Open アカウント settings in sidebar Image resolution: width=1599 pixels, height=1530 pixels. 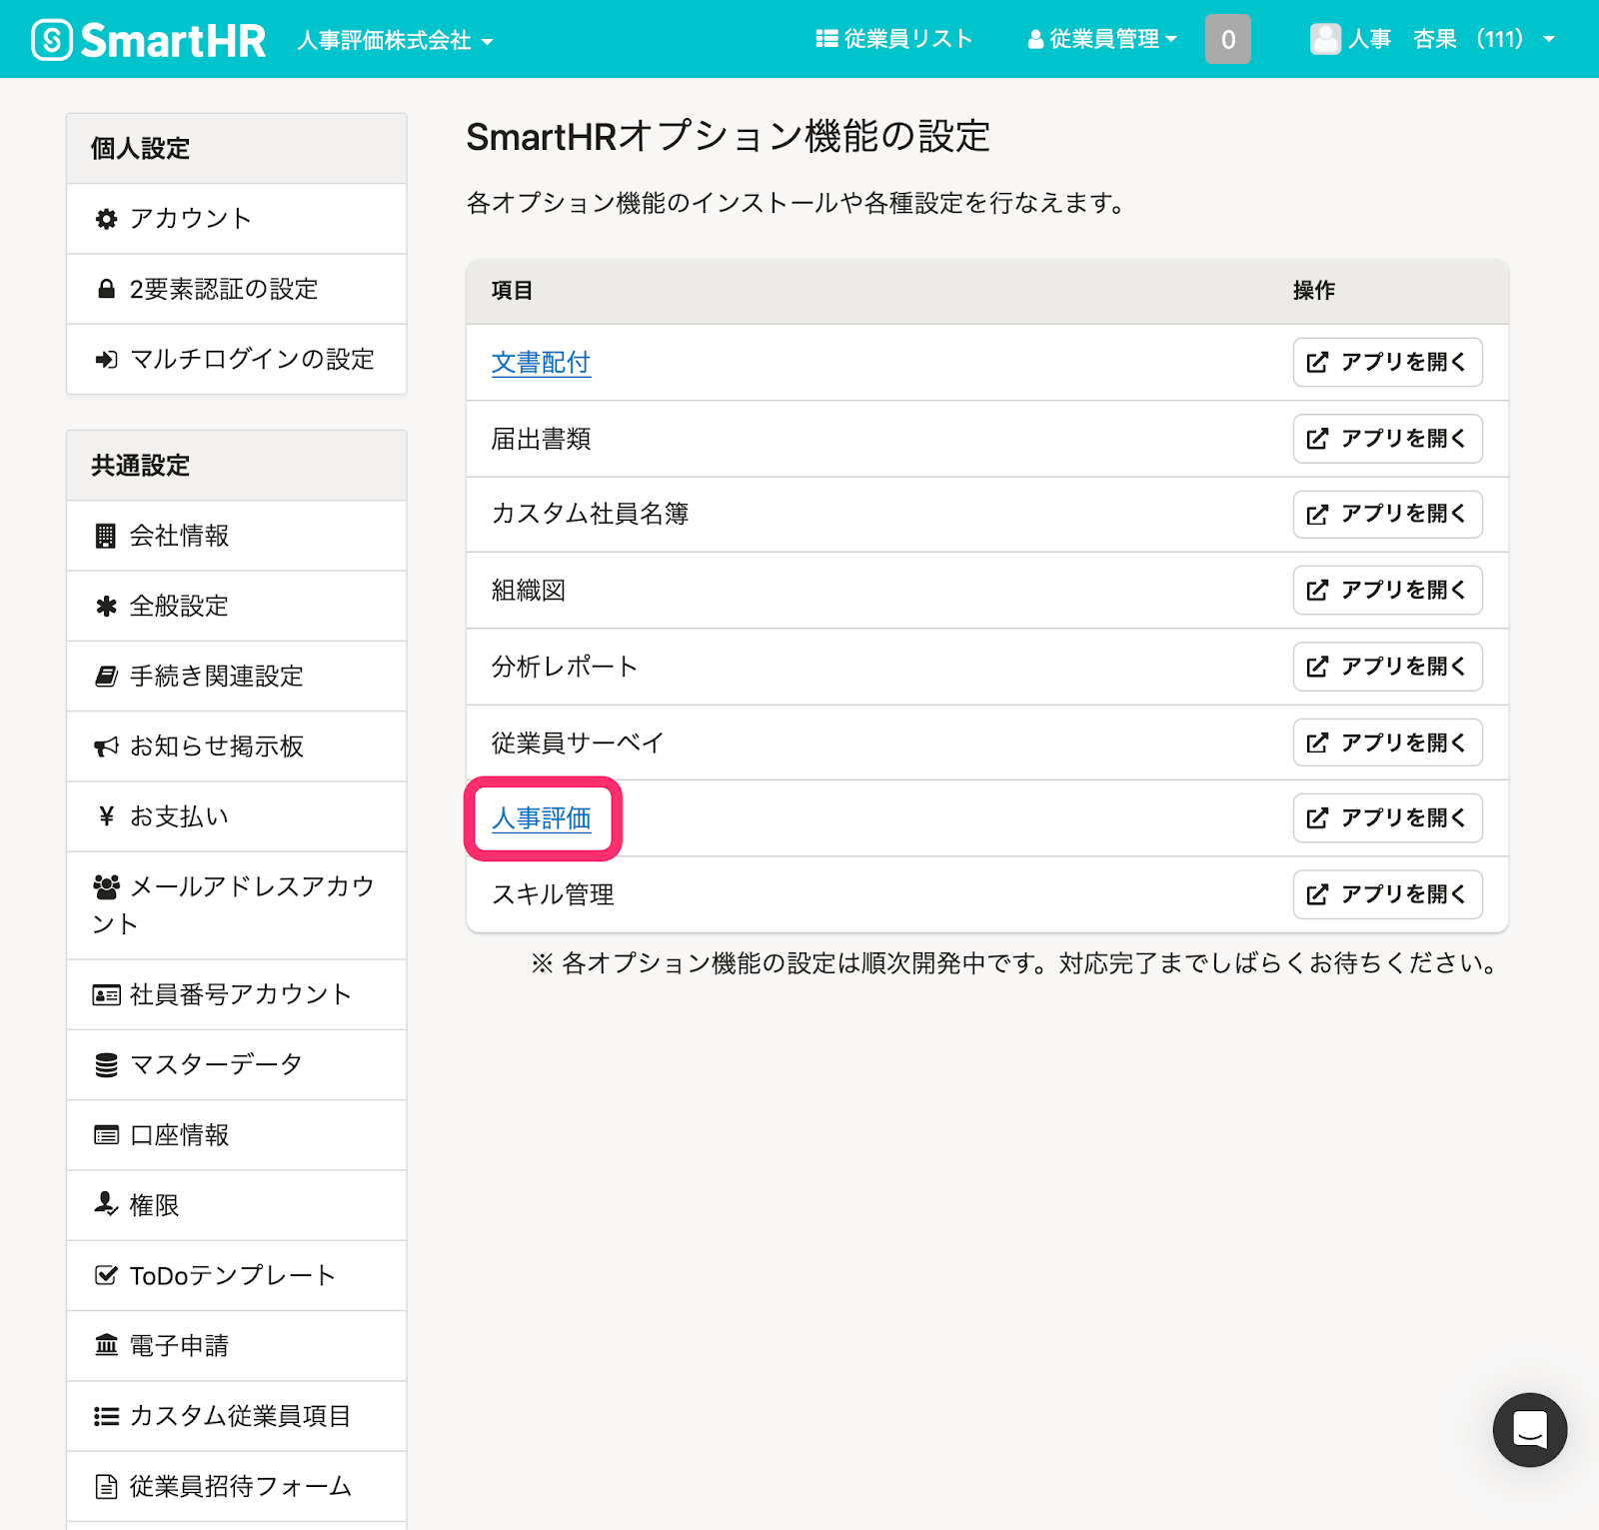(237, 219)
